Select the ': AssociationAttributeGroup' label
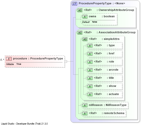The height and width of the screenshot is (125, 141). click(x=116, y=32)
